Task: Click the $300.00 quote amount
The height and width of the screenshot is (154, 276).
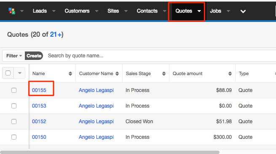Action: tap(222, 137)
